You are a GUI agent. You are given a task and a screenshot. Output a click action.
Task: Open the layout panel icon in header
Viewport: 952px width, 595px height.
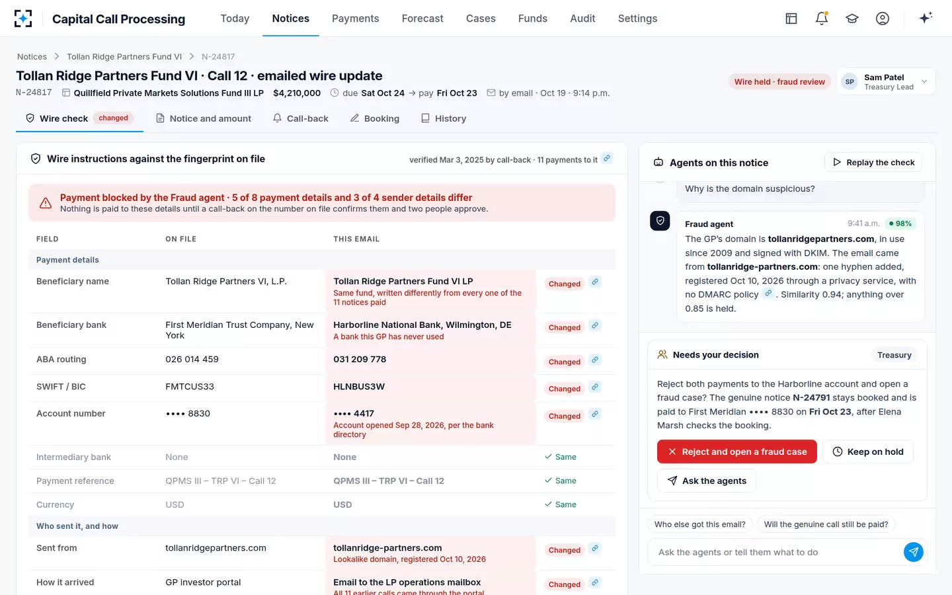point(791,19)
